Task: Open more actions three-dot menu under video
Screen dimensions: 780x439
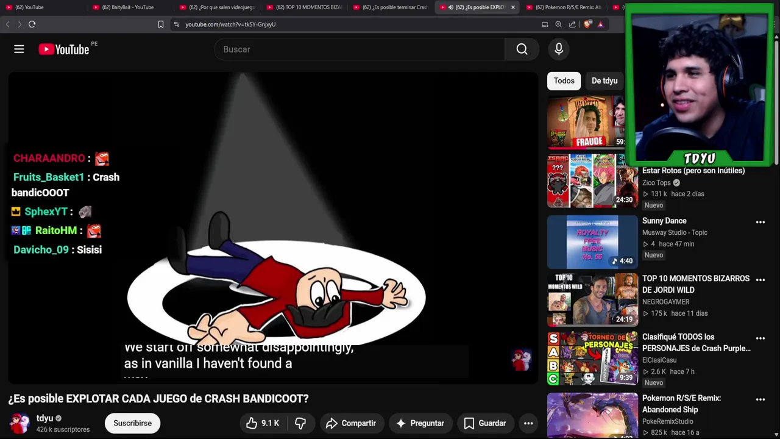Action: pos(528,423)
